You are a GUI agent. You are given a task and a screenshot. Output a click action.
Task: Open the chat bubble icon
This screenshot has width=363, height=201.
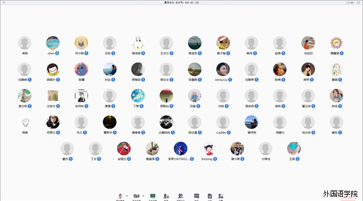click(197, 196)
